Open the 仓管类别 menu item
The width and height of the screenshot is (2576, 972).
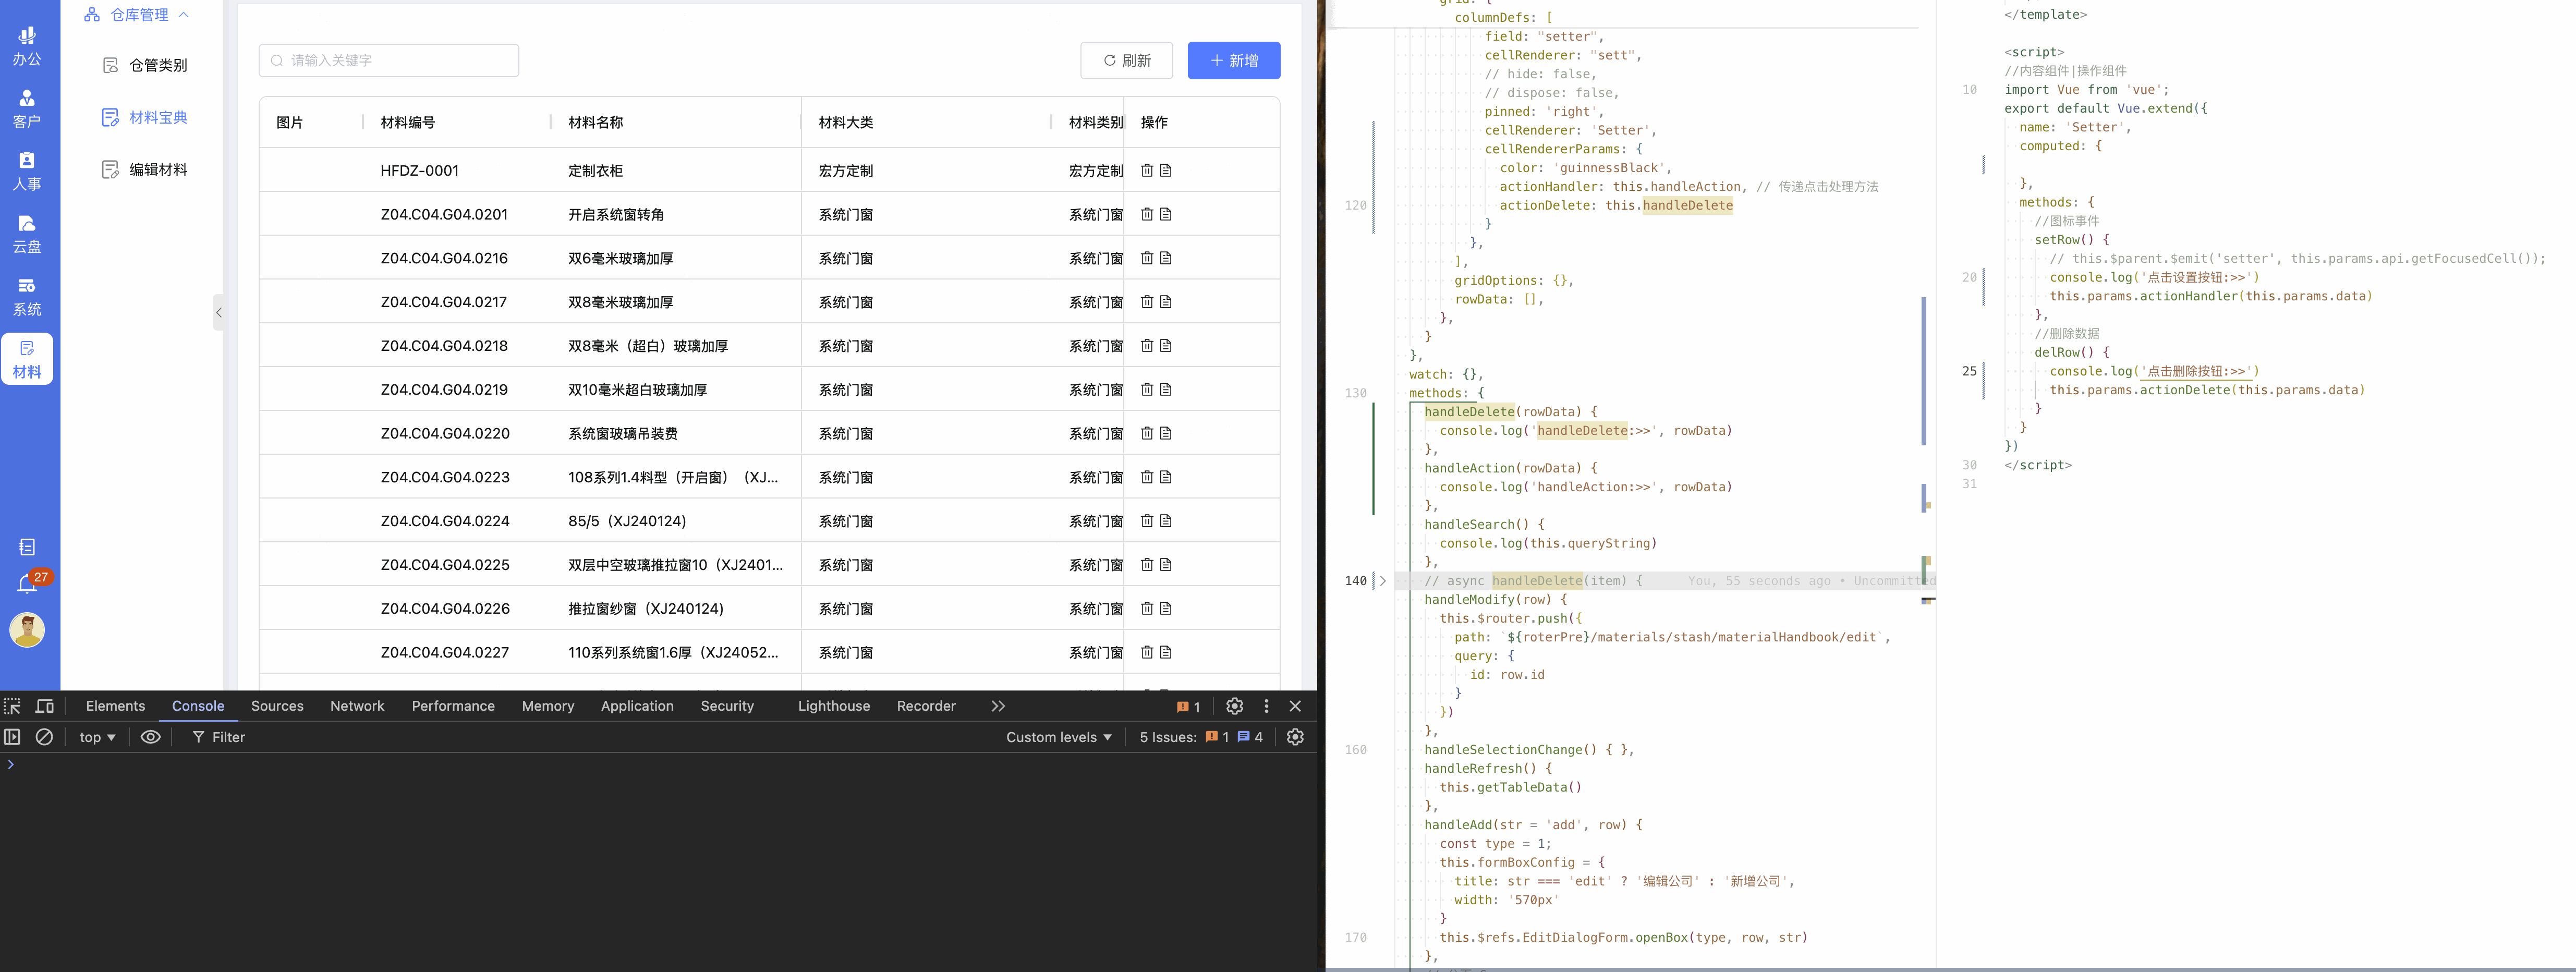click(x=145, y=65)
